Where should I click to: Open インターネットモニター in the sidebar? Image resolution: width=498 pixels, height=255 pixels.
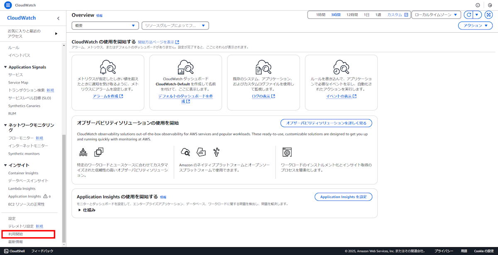(x=28, y=146)
